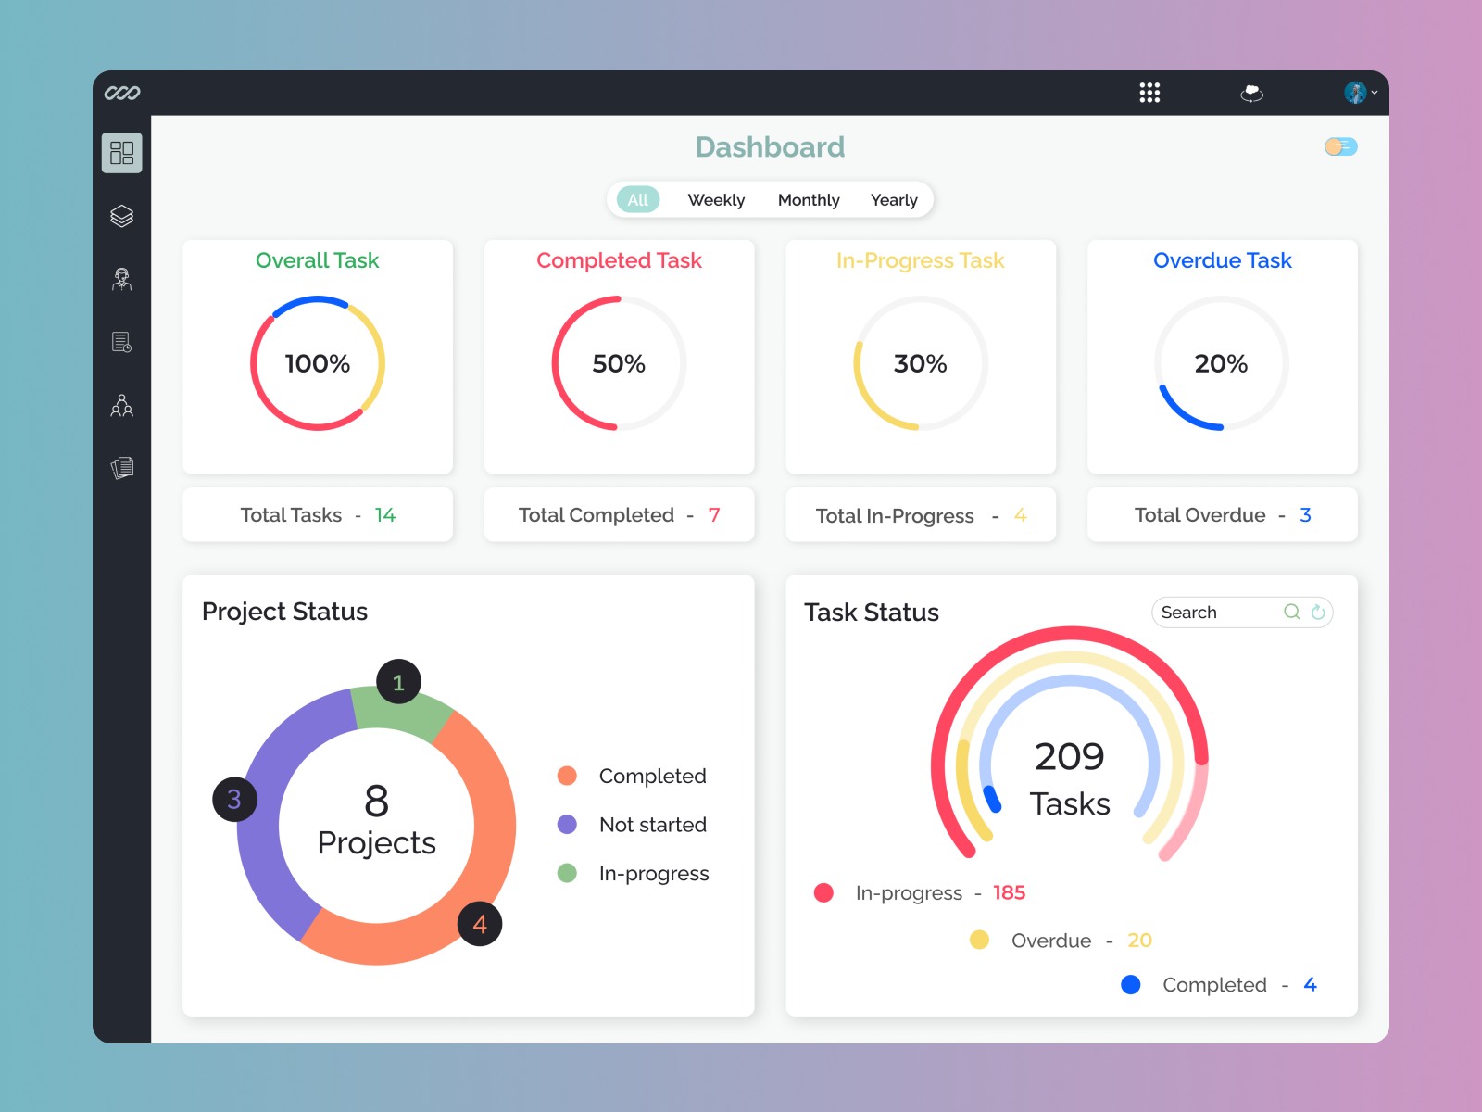Click the Total Completed summary bar
This screenshot has height=1112, width=1482.
coord(619,514)
